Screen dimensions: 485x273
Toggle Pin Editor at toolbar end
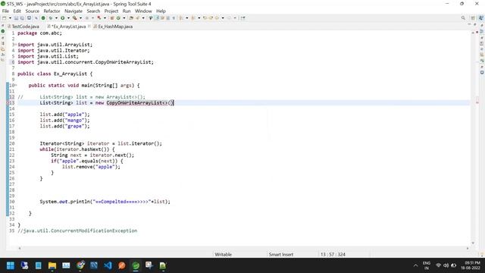coord(242,18)
